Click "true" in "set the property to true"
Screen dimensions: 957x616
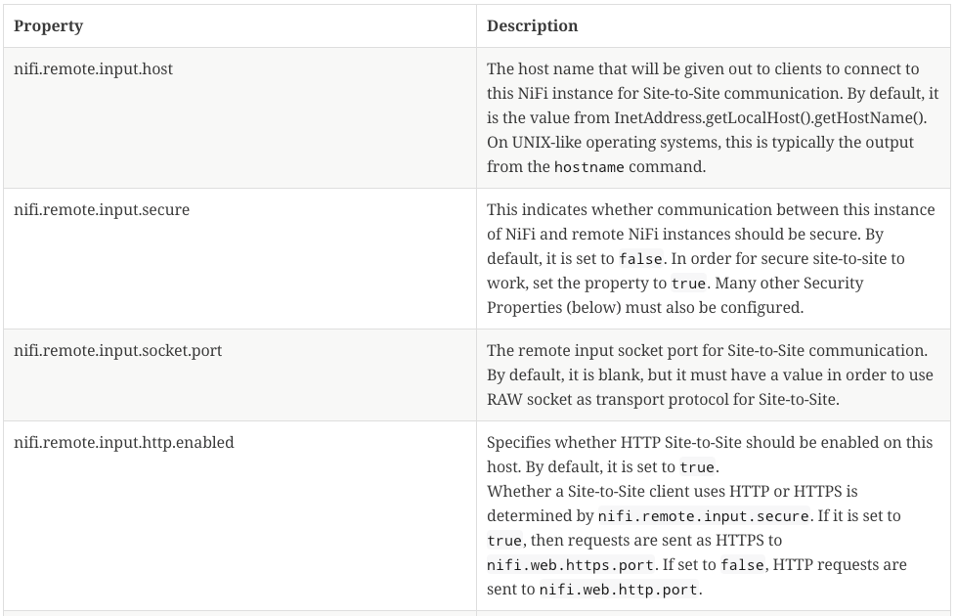[689, 284]
